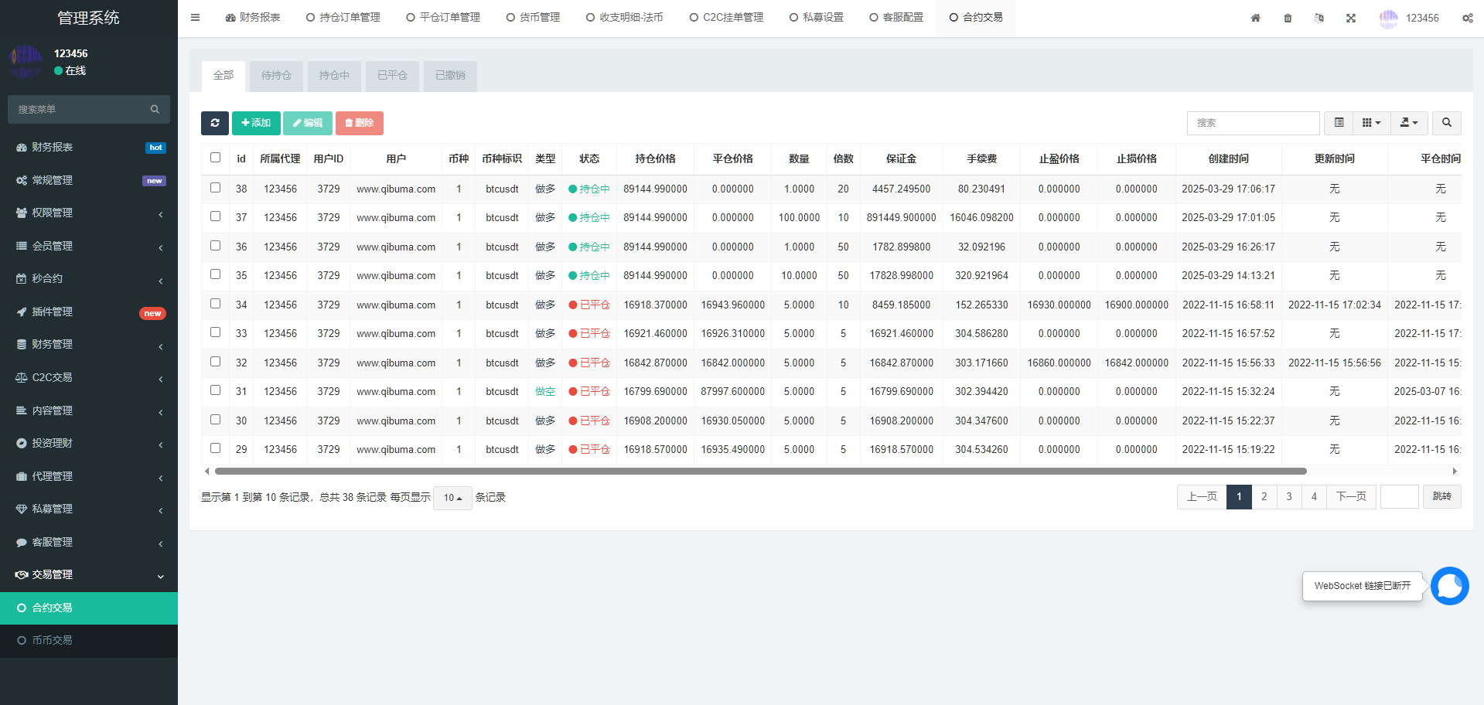Select the checkbox of row id 34
1484x705 pixels.
click(x=216, y=304)
